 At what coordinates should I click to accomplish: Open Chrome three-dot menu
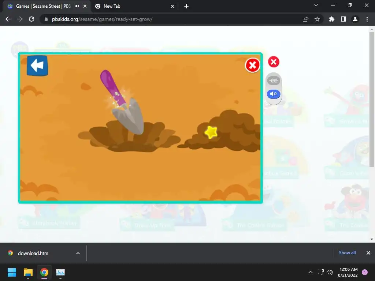point(367,19)
